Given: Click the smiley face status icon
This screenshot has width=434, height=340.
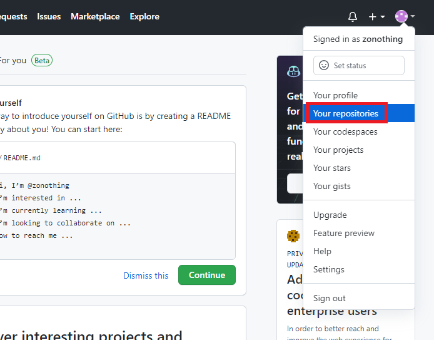Looking at the screenshot, I should point(324,65).
